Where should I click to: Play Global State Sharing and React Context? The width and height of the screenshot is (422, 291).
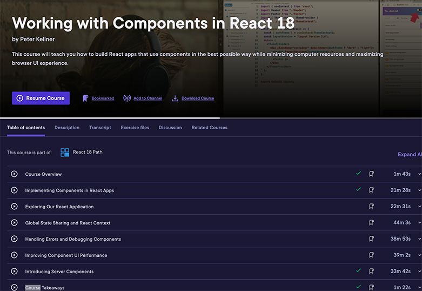(14, 222)
